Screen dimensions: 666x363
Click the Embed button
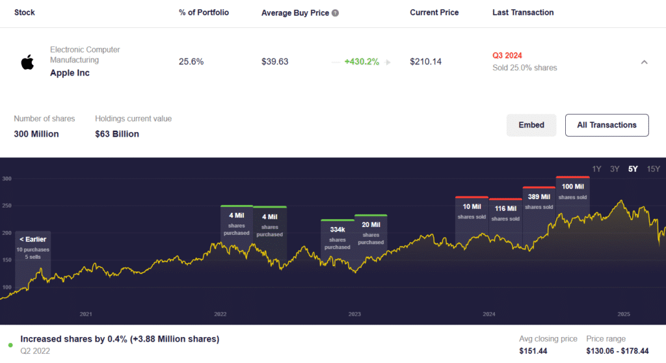(531, 125)
